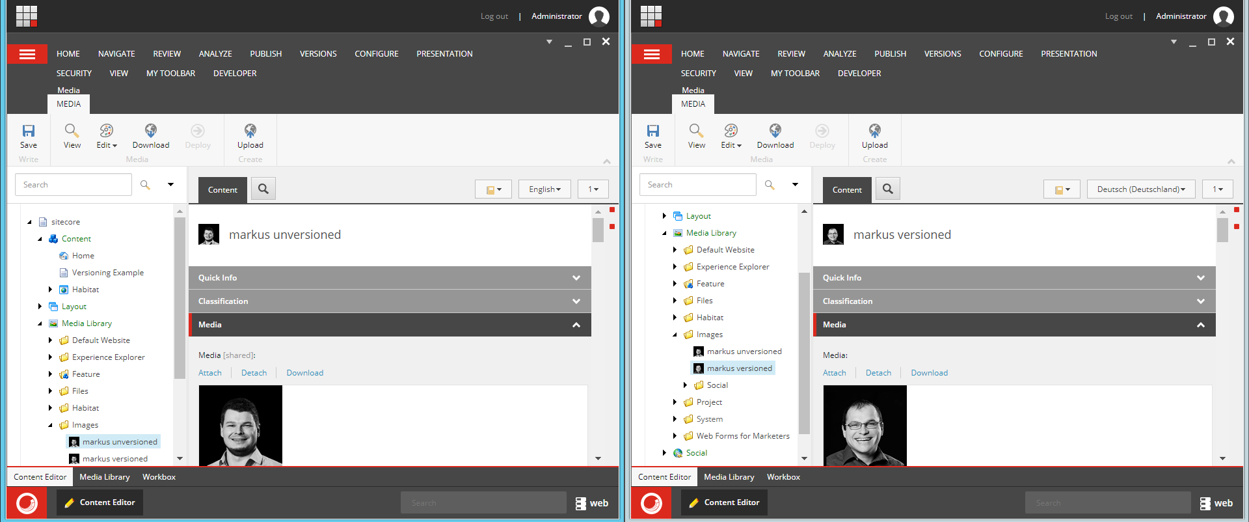This screenshot has height=522, width=1249.
Task: Open Deutsch (Deutschland) language dropdown
Action: point(1141,189)
